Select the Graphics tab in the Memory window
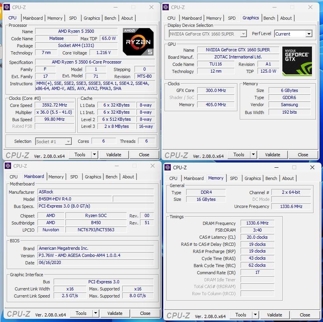The height and width of the screenshot is (322, 323). pyautogui.click(x=252, y=178)
